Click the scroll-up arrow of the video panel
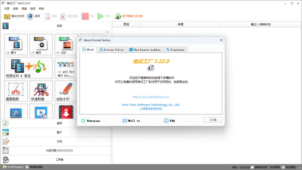The image size is (302, 170). click(x=108, y=32)
